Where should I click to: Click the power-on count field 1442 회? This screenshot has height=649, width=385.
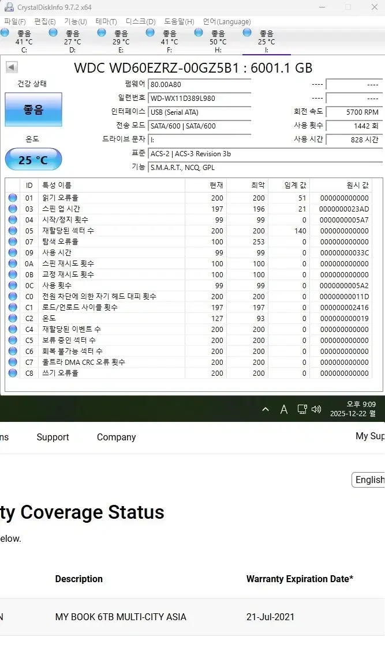click(x=354, y=126)
